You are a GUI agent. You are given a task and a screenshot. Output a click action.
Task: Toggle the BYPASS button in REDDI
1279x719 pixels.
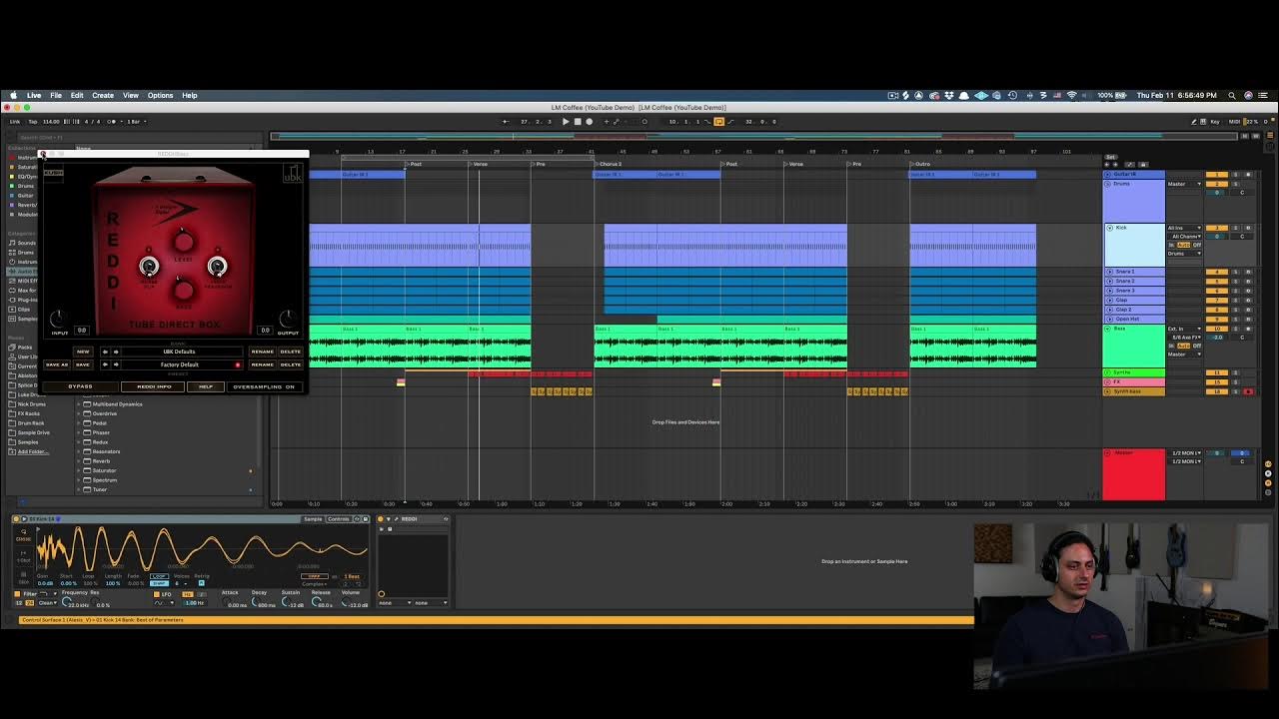(x=80, y=386)
